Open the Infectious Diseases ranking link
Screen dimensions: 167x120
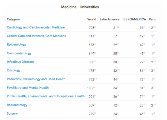point(21,62)
